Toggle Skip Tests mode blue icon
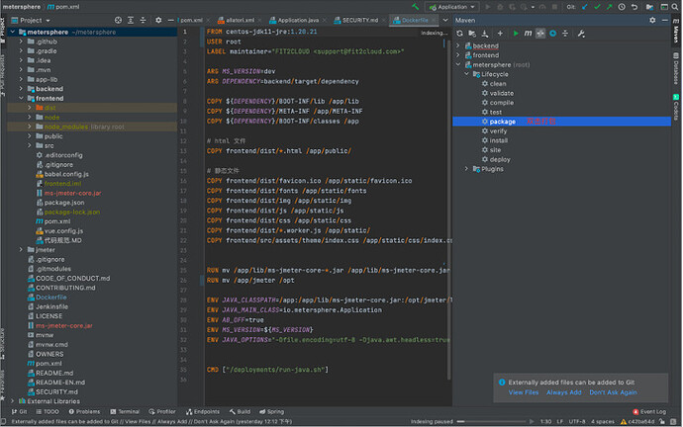 [x=552, y=34]
